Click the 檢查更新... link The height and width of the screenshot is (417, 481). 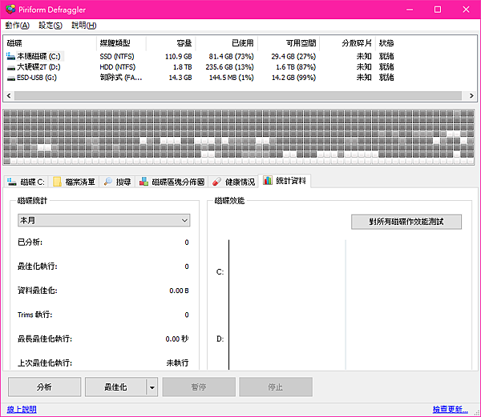[450, 409]
